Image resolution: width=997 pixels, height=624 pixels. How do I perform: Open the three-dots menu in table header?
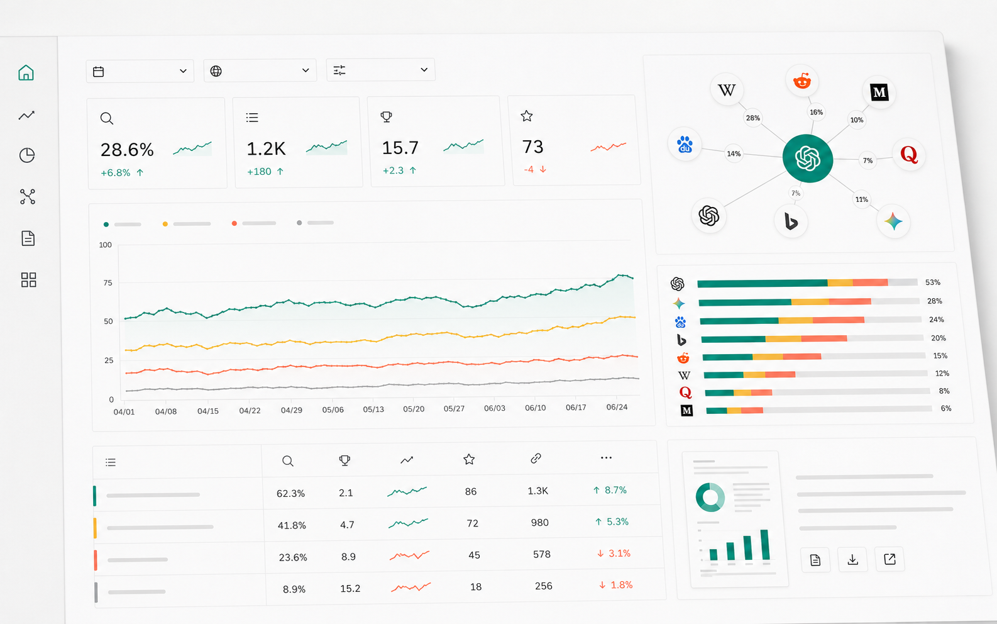[x=606, y=457]
